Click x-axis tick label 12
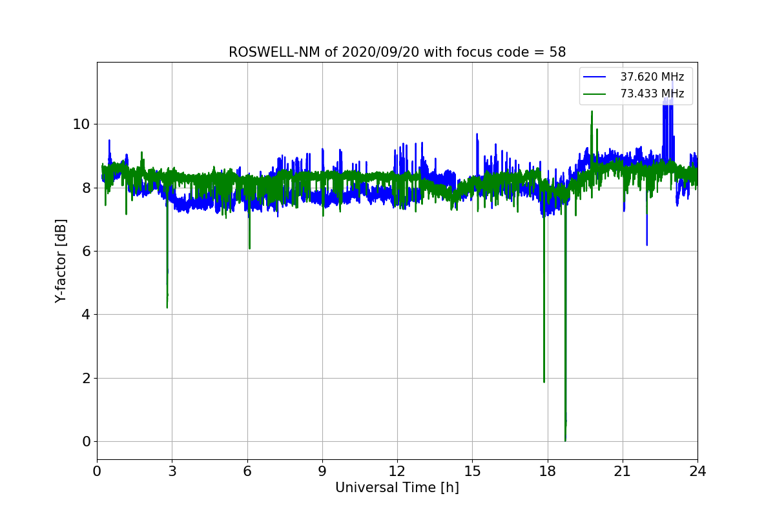This screenshot has width=775, height=516. click(397, 471)
